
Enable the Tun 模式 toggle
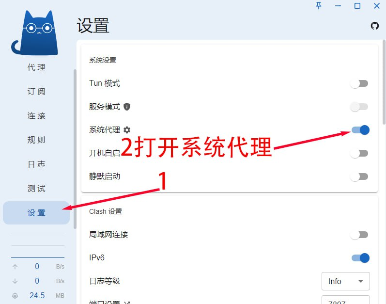[x=359, y=83]
